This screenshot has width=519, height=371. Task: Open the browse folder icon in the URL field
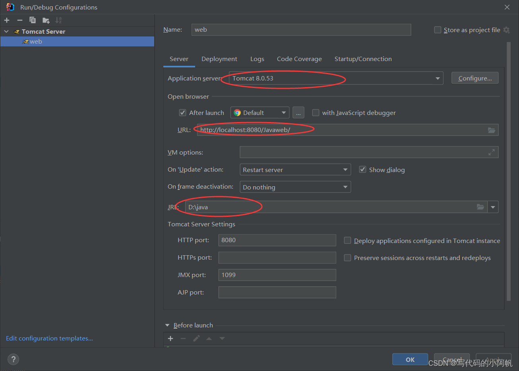click(492, 130)
